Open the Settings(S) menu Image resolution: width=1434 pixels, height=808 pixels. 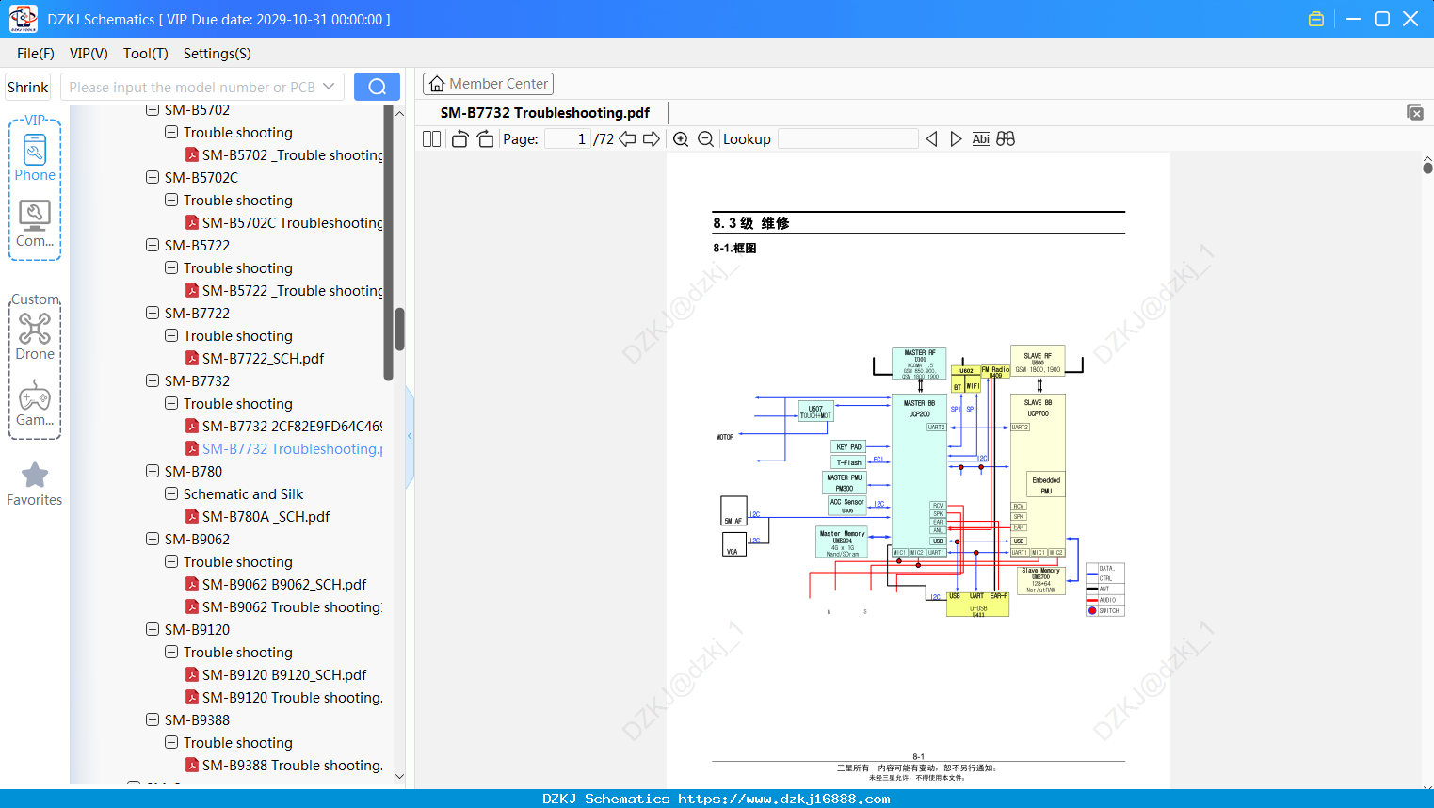[218, 54]
